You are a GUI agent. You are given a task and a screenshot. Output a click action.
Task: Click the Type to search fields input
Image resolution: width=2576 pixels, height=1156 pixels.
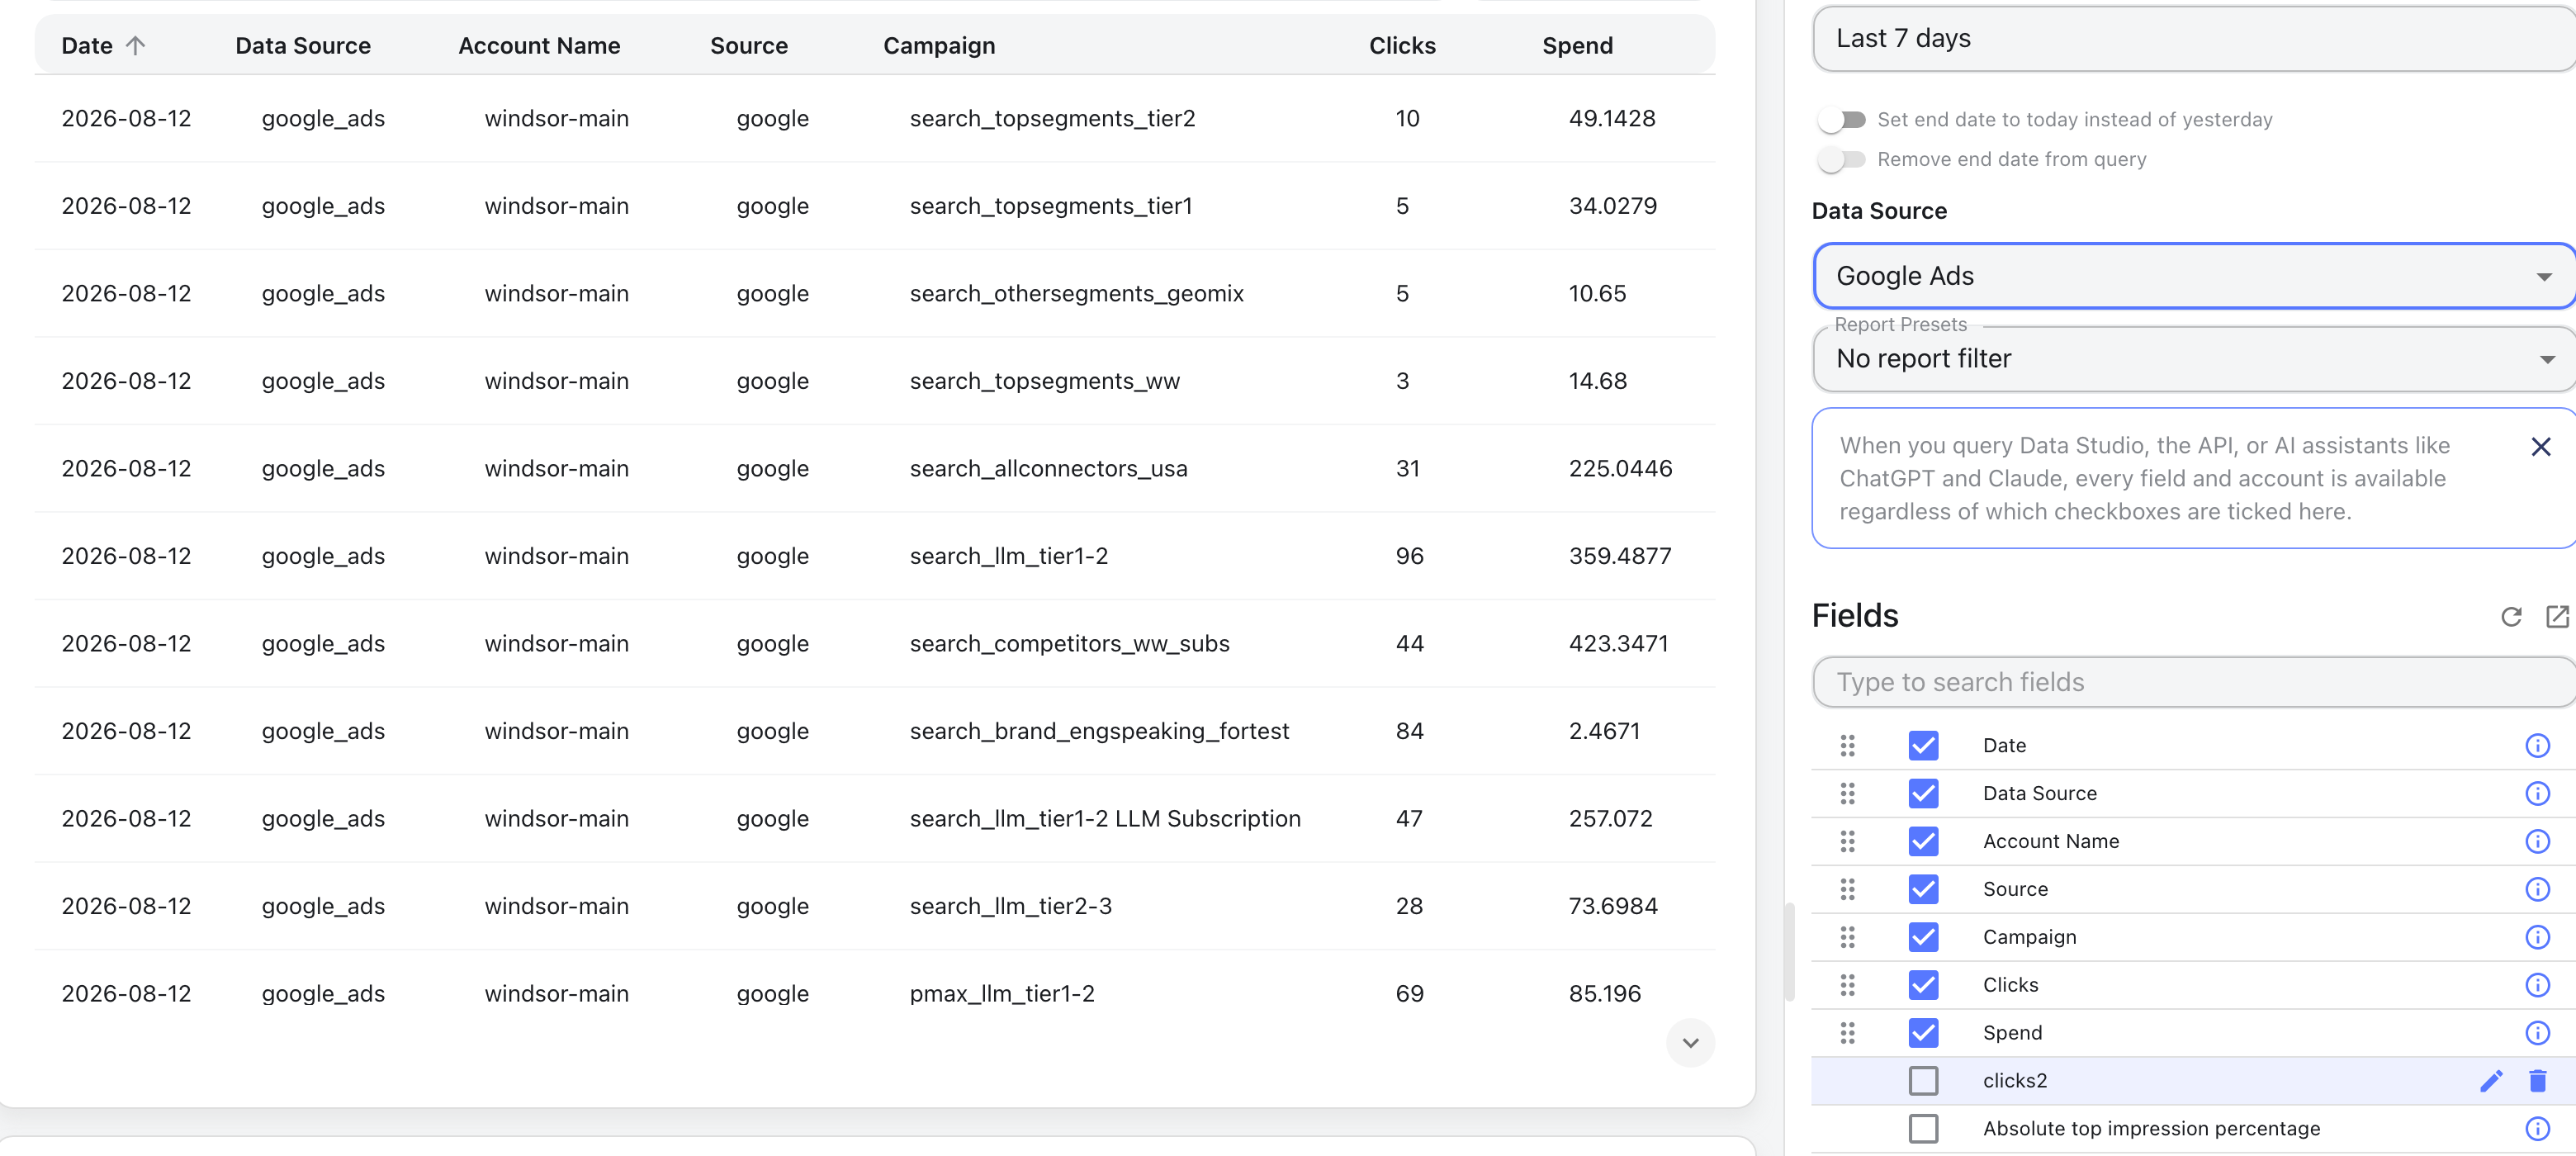click(x=2194, y=682)
